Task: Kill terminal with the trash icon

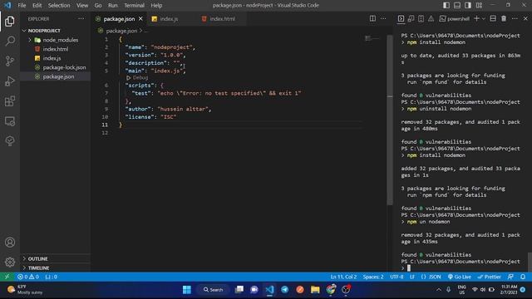Action: click(x=504, y=18)
